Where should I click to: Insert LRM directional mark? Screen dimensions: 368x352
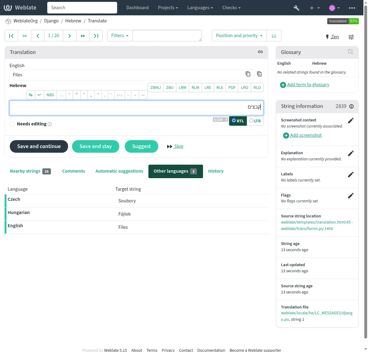[182, 87]
